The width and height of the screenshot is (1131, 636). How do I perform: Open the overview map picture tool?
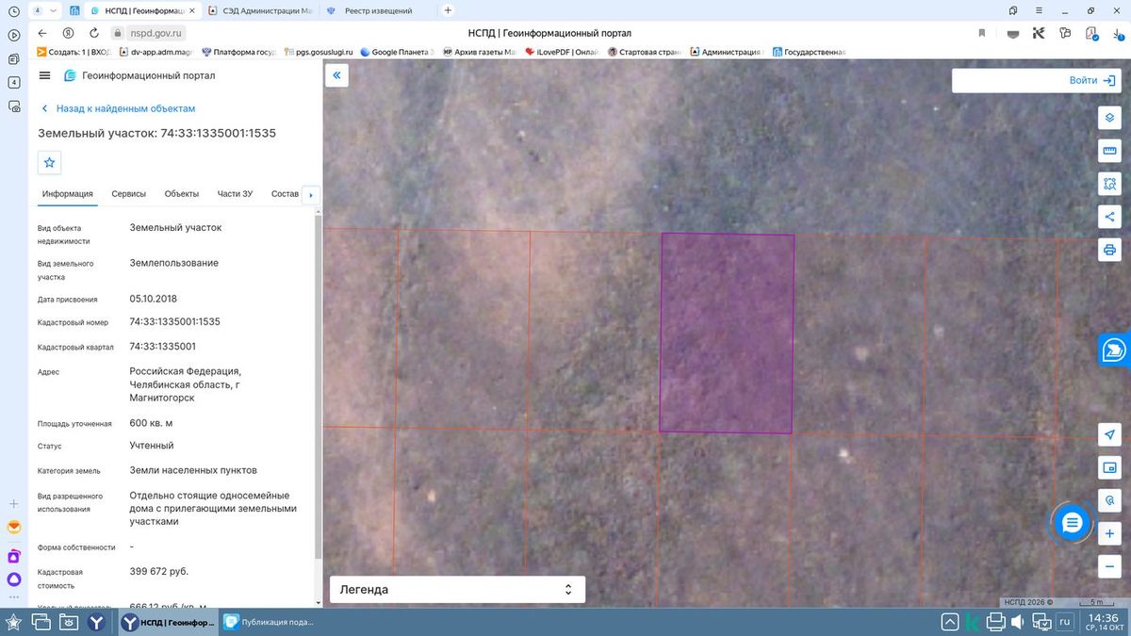click(x=1109, y=467)
